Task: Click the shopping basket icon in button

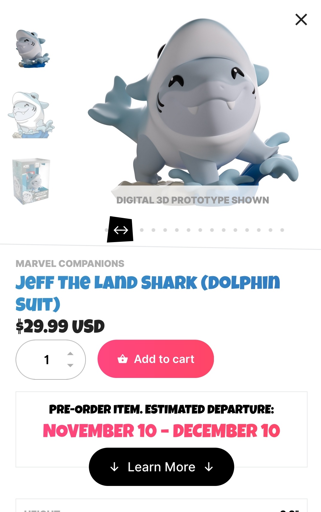Action: [123, 358]
